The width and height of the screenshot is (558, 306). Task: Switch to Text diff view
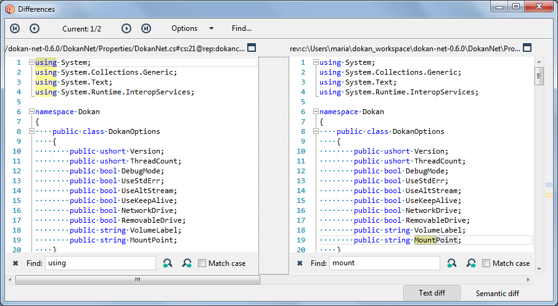[432, 293]
